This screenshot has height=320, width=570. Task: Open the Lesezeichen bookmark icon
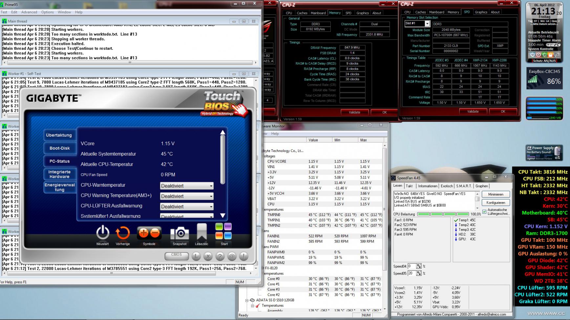click(201, 232)
